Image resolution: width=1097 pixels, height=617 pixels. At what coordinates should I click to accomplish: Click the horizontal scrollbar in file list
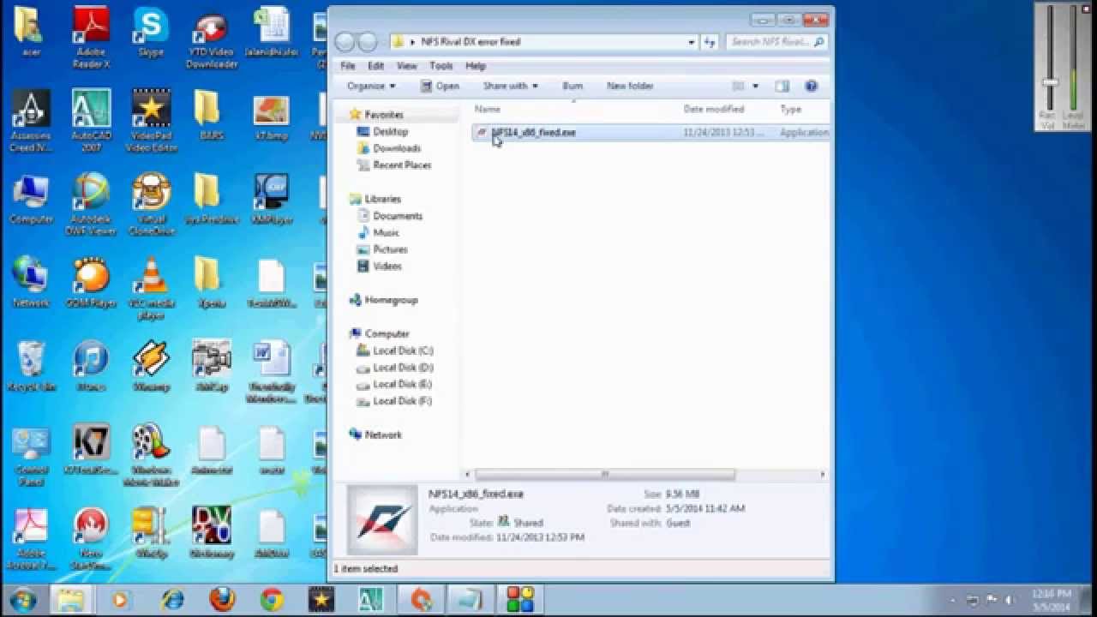coord(604,474)
